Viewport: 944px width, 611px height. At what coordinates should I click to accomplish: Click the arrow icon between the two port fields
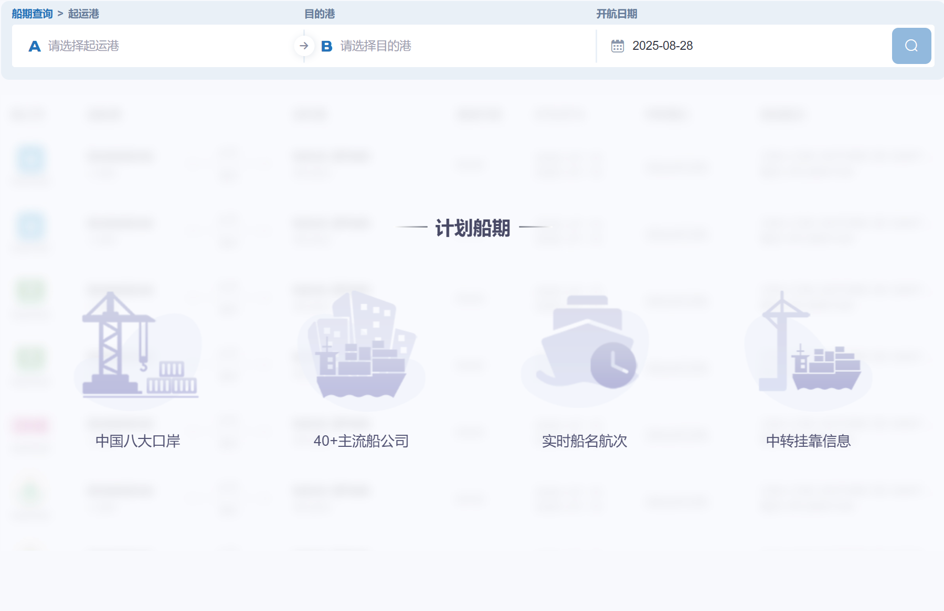point(304,46)
